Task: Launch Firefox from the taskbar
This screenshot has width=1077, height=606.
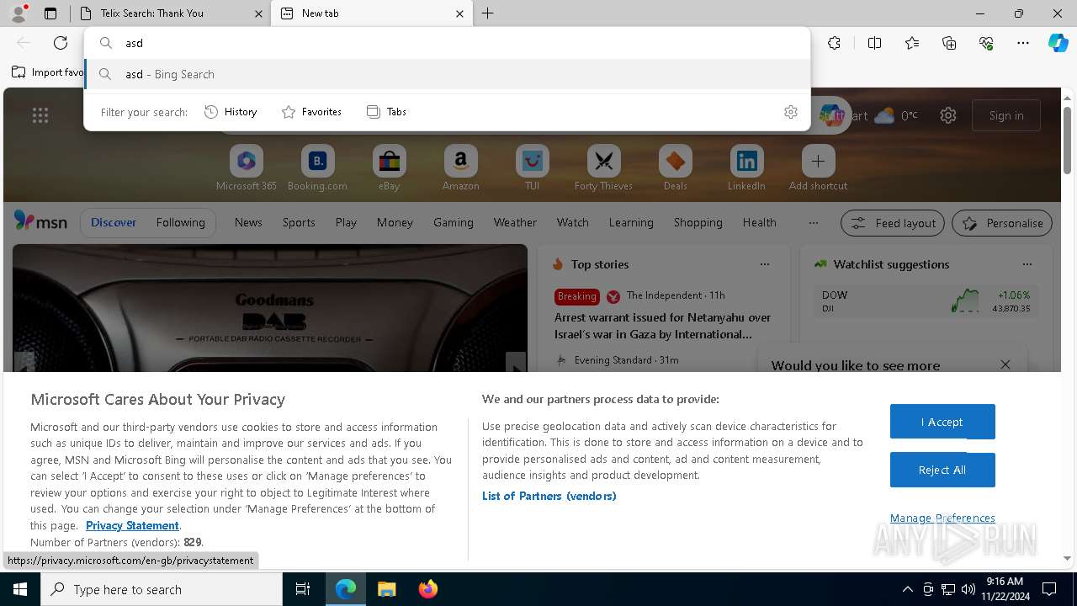Action: (x=428, y=589)
